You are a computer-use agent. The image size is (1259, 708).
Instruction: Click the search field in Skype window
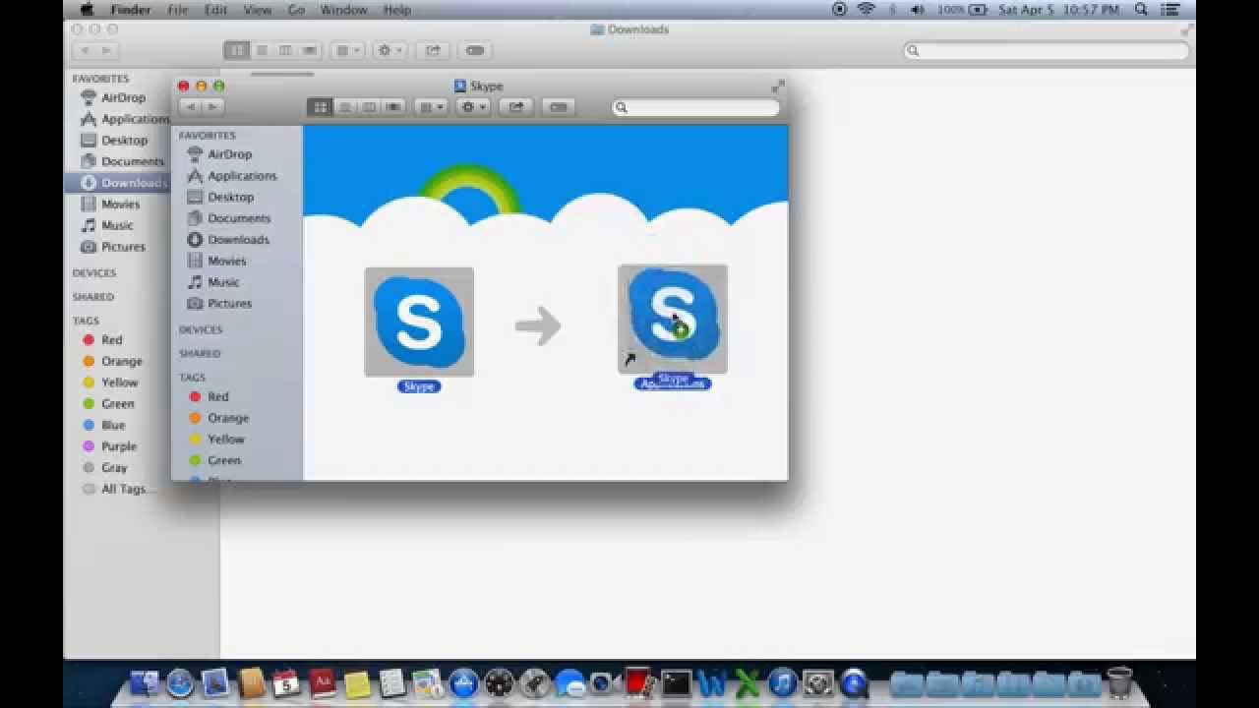pyautogui.click(x=696, y=107)
